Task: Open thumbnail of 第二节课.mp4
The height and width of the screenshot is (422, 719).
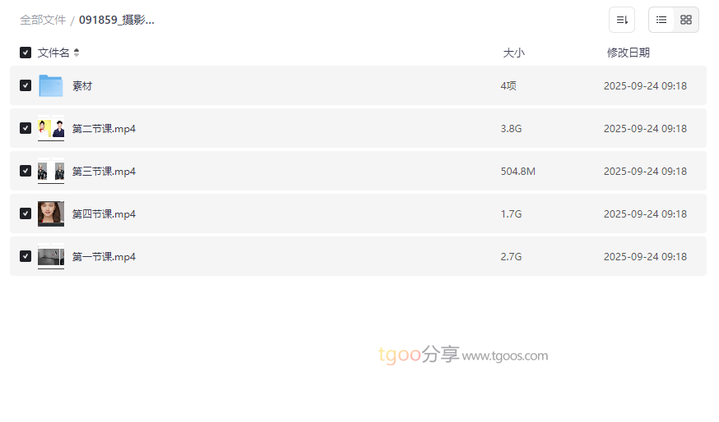Action: [51, 129]
